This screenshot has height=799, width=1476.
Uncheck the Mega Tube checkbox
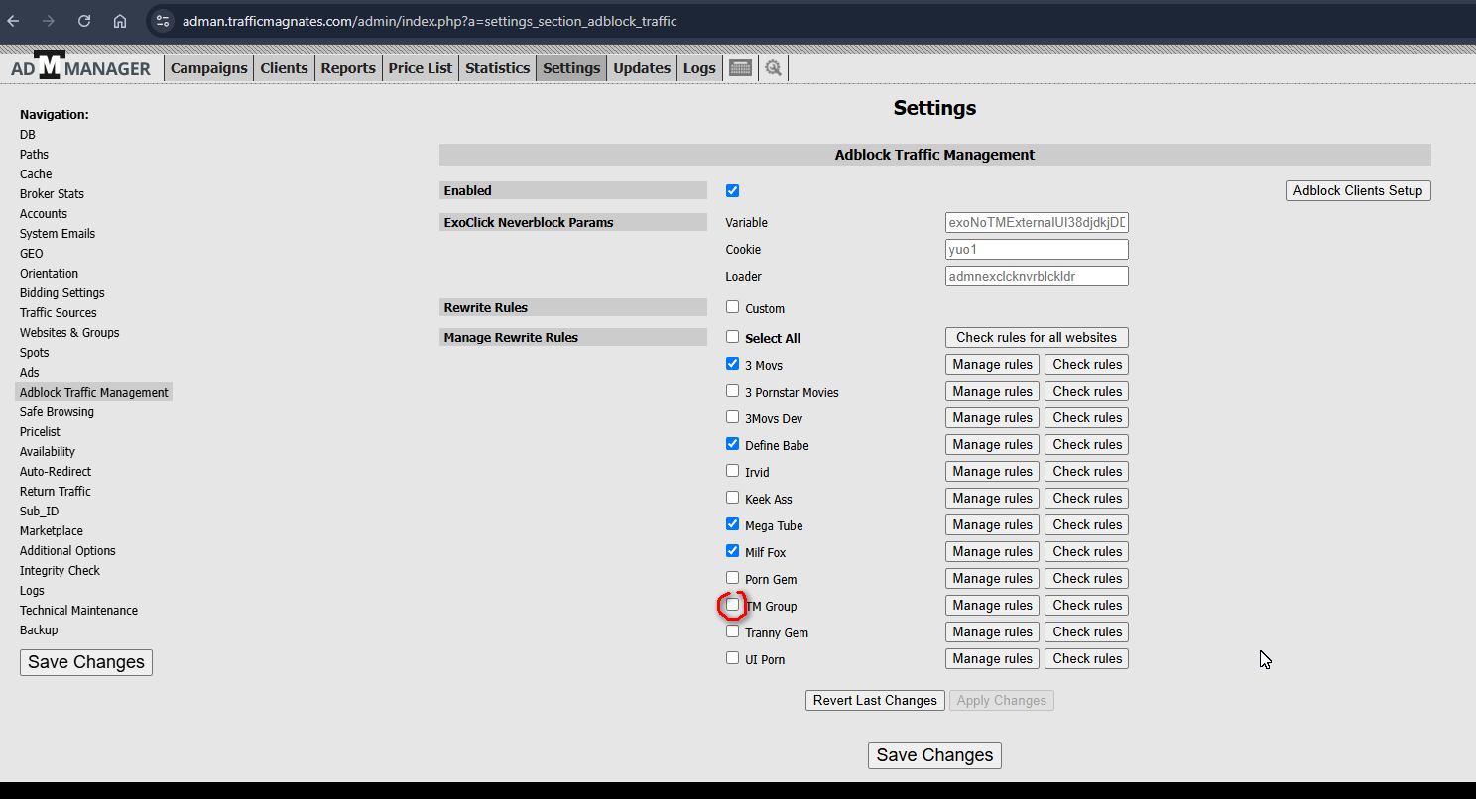[732, 524]
